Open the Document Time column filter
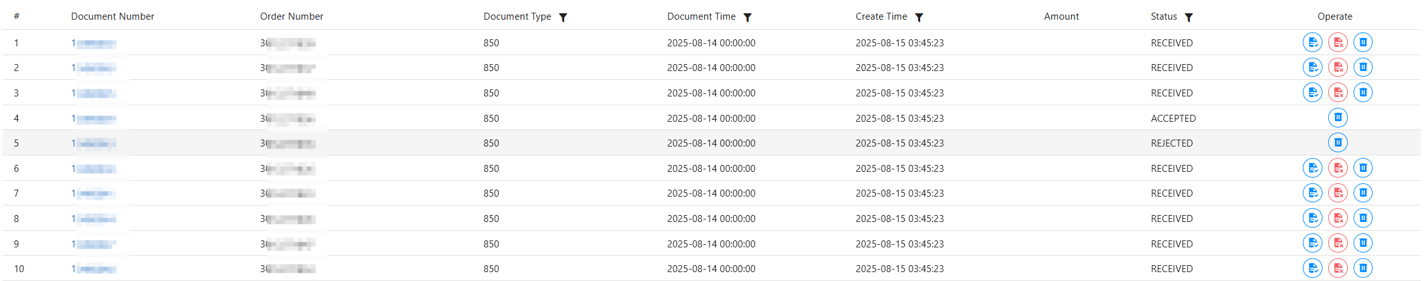 748,18
